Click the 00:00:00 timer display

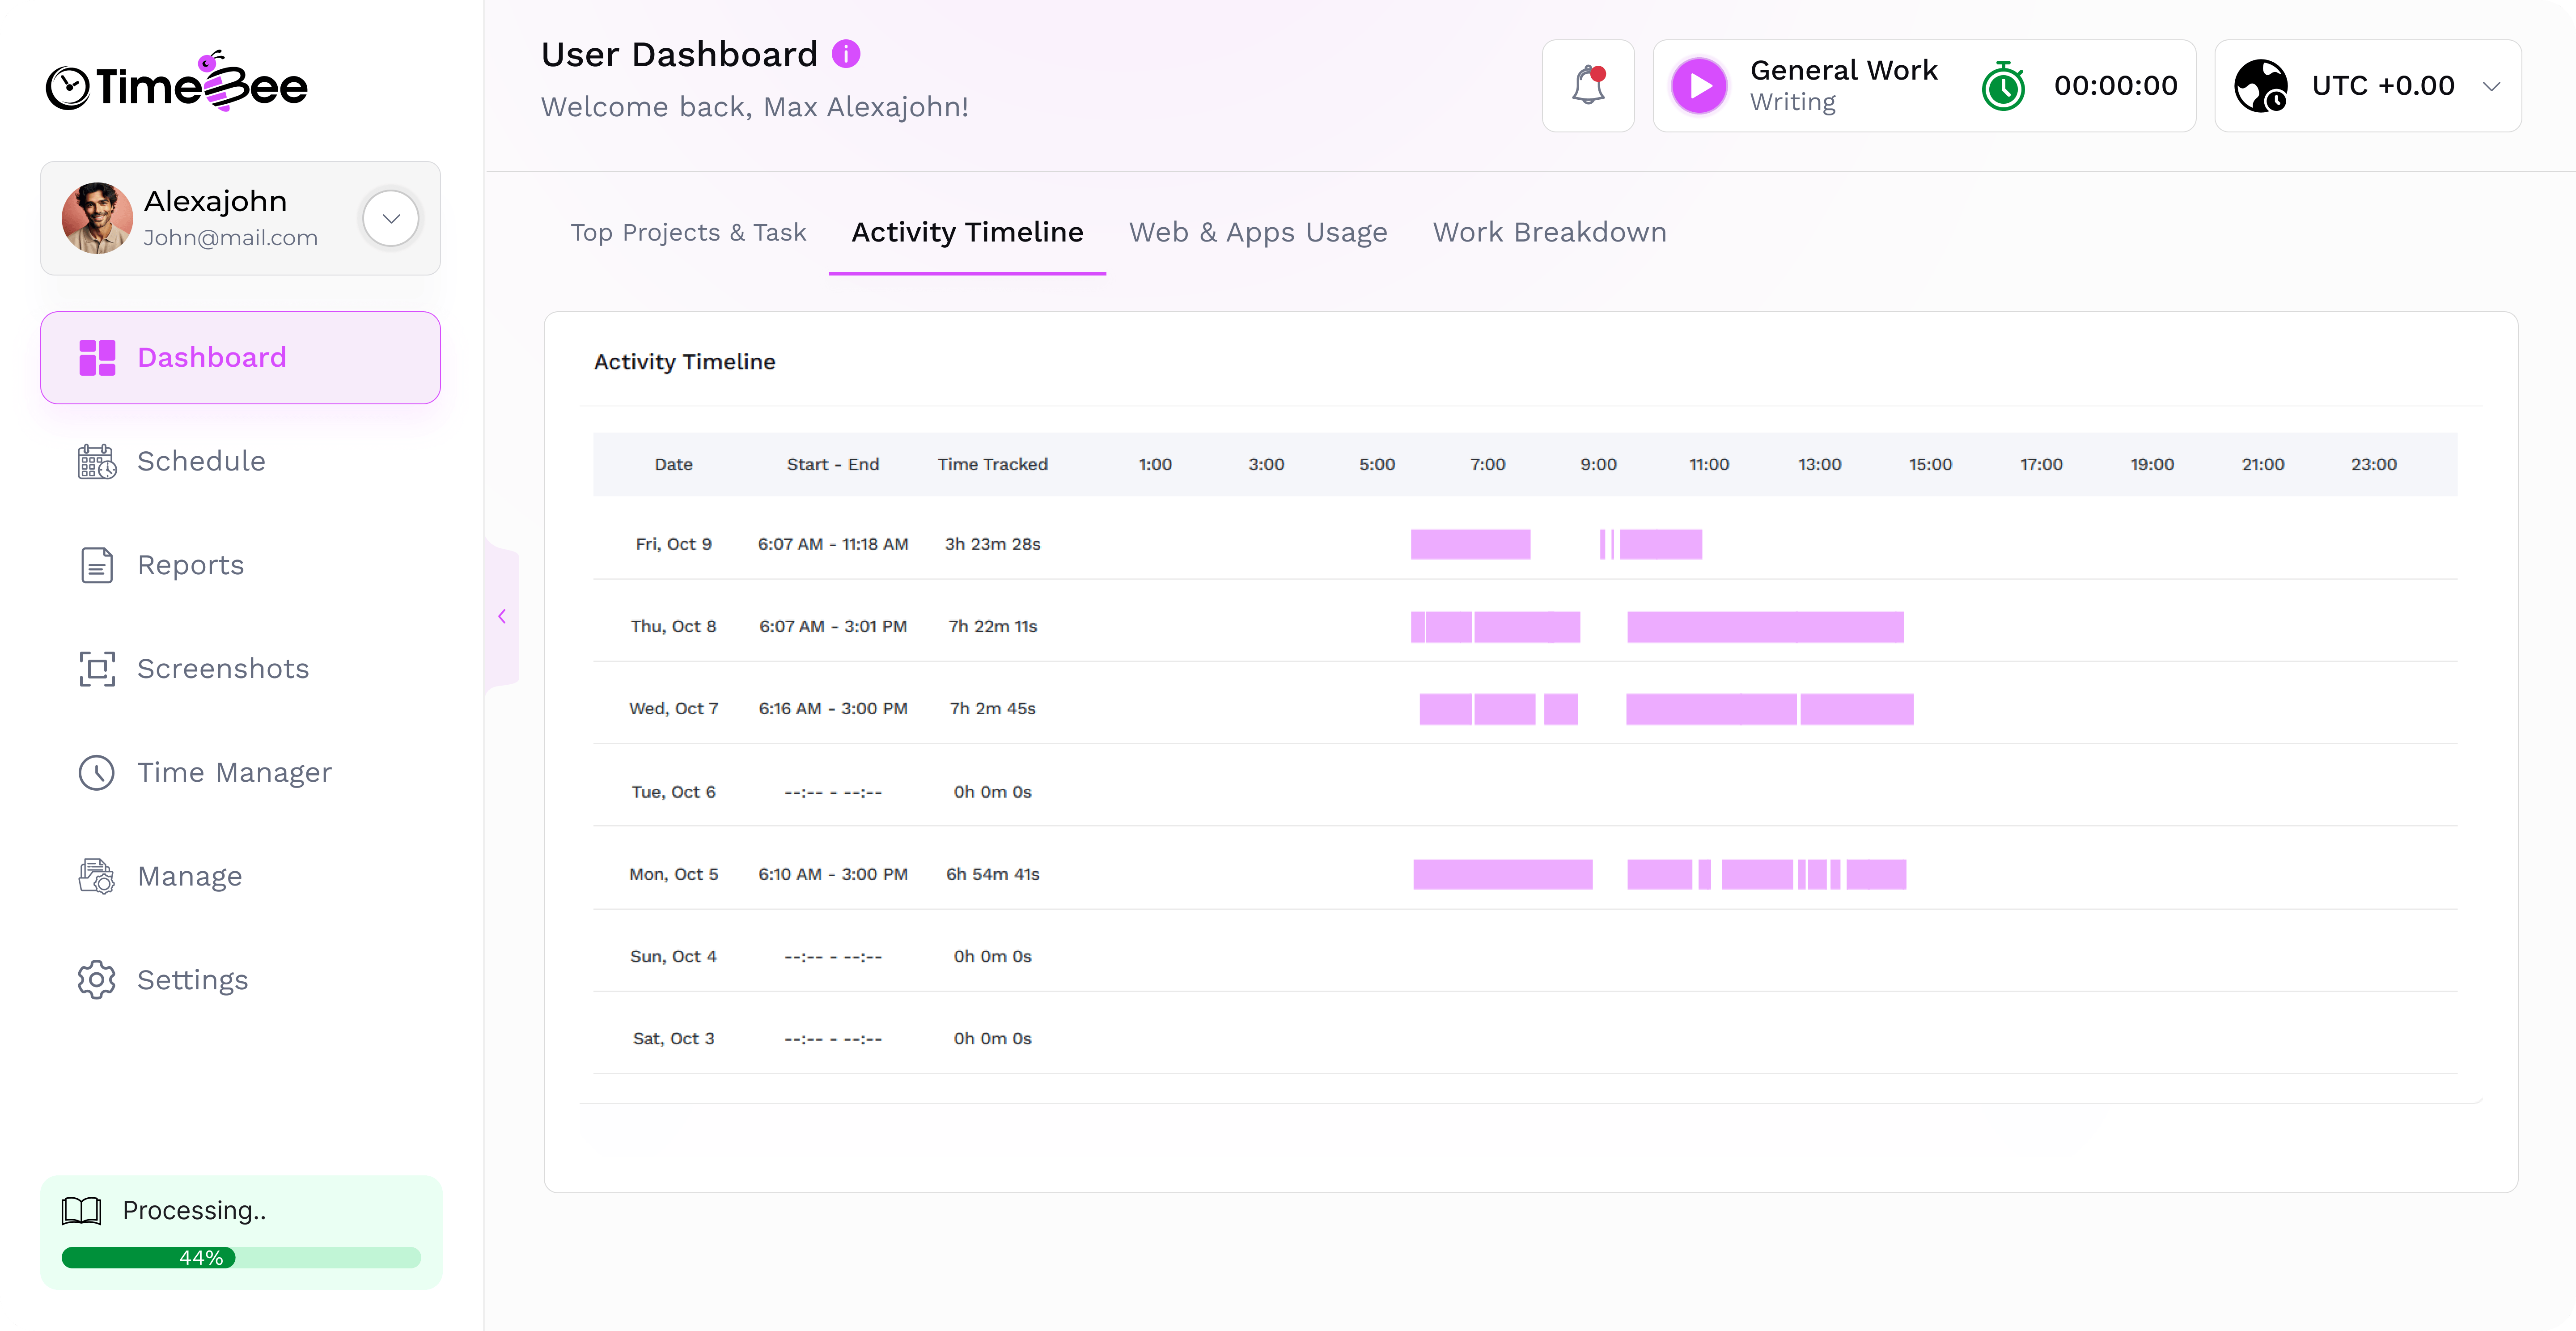click(x=2115, y=86)
